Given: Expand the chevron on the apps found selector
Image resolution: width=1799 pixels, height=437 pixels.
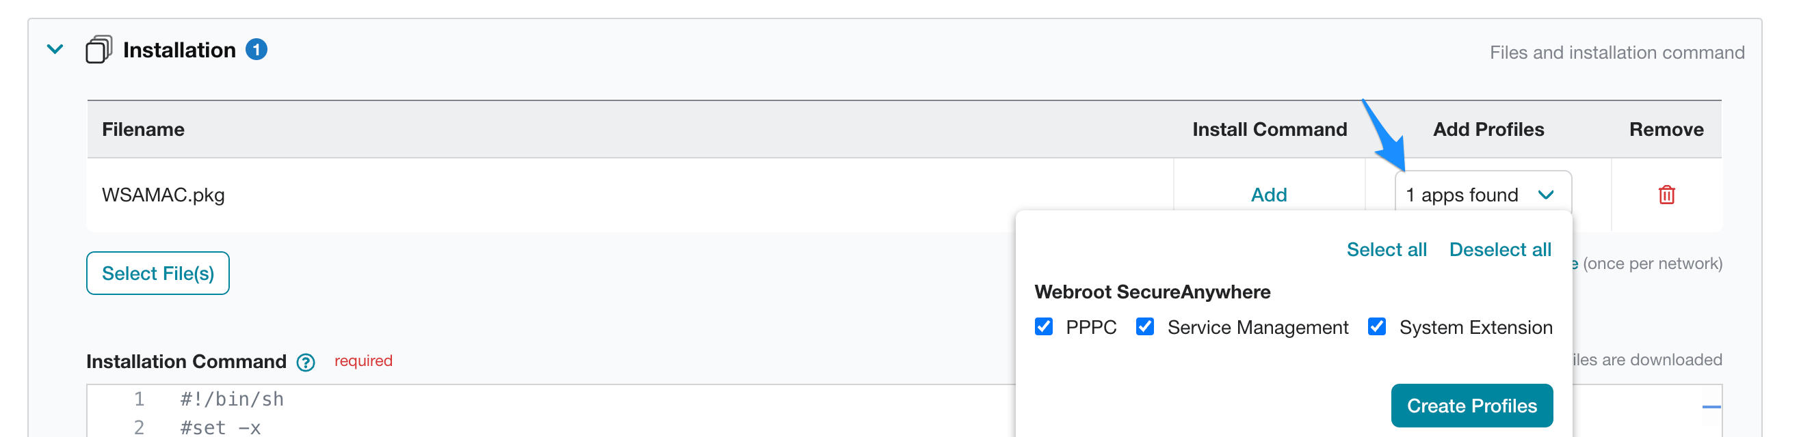Looking at the screenshot, I should click(x=1547, y=195).
